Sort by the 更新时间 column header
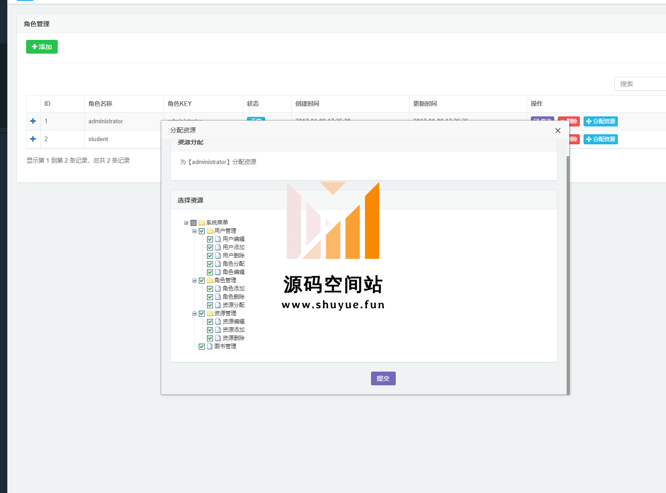This screenshot has height=493, width=666. [x=468, y=104]
